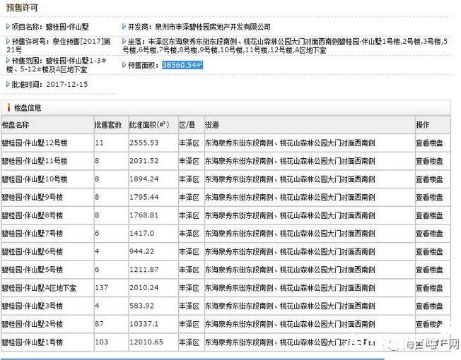This screenshot has width=461, height=360.
Task: Open 查看楼盘 link for 伴山墅9号楼
Action: (429, 198)
